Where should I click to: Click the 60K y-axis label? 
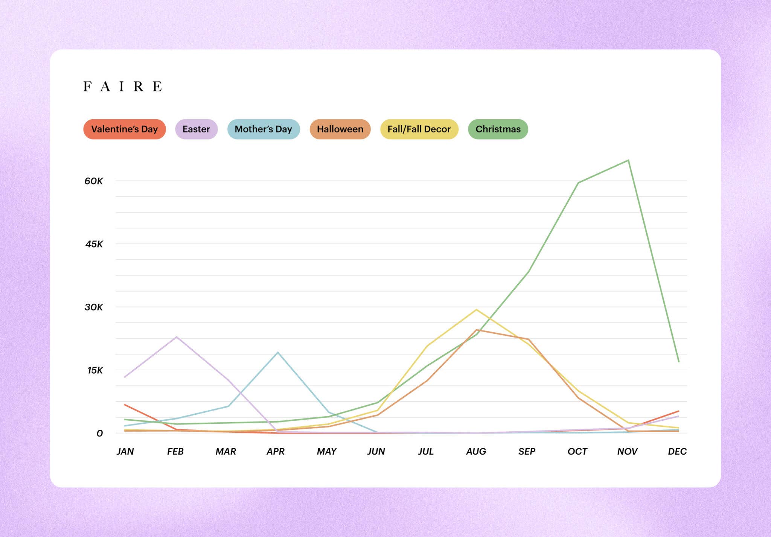94,181
